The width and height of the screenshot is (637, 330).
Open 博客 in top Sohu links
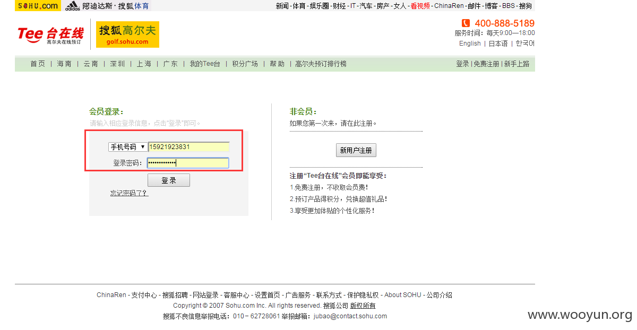(x=491, y=6)
